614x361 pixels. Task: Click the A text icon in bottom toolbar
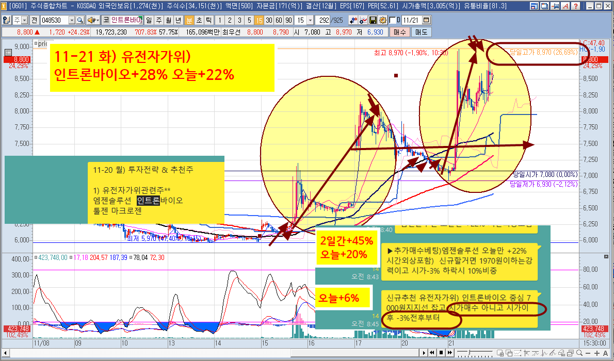[x=605, y=353]
